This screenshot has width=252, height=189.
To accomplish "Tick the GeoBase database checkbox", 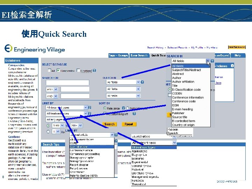I will coord(78,70).
